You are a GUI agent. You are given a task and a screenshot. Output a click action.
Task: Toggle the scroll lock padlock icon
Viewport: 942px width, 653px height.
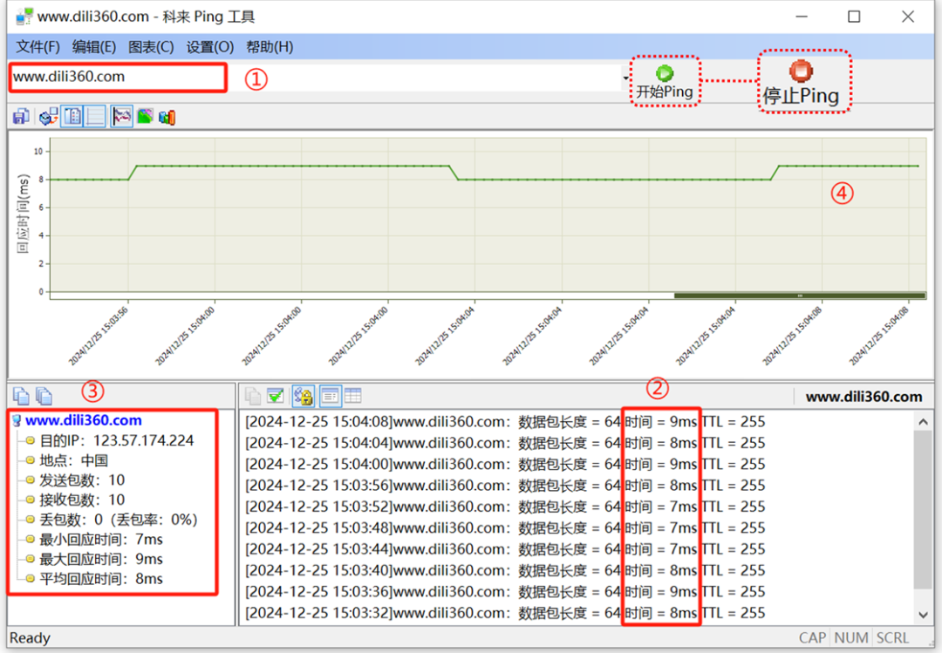[303, 397]
